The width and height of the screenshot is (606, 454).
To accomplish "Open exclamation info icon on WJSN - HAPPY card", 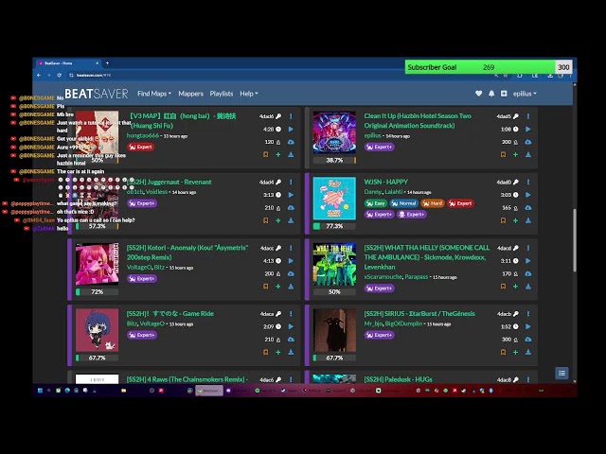I will (x=528, y=182).
